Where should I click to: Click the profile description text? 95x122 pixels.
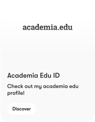click(43, 90)
